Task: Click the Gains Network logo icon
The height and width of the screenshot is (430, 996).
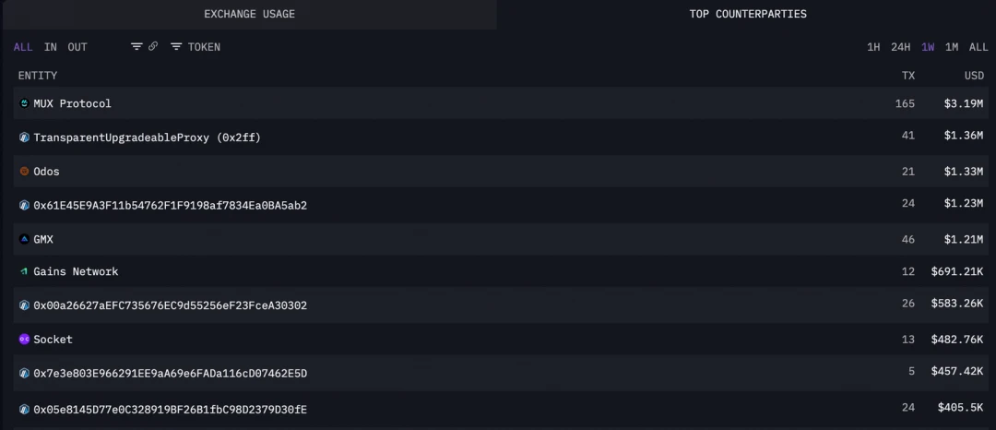Action: tap(24, 272)
